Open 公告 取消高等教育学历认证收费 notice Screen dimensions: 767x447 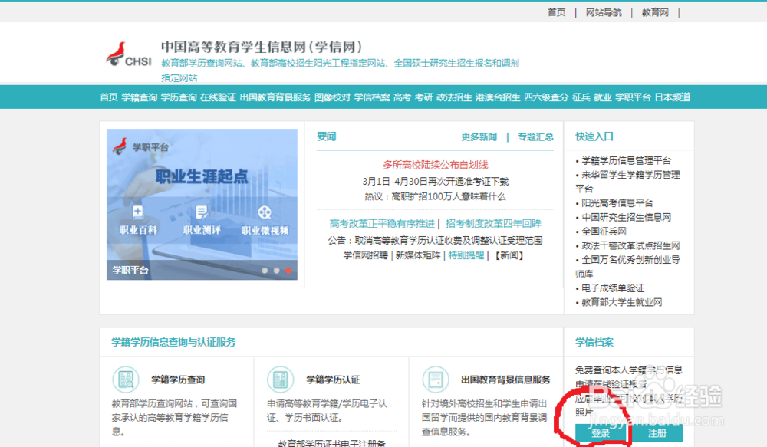435,241
